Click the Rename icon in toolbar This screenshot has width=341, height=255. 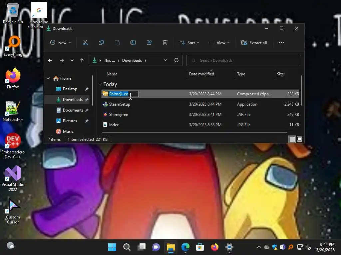(133, 43)
